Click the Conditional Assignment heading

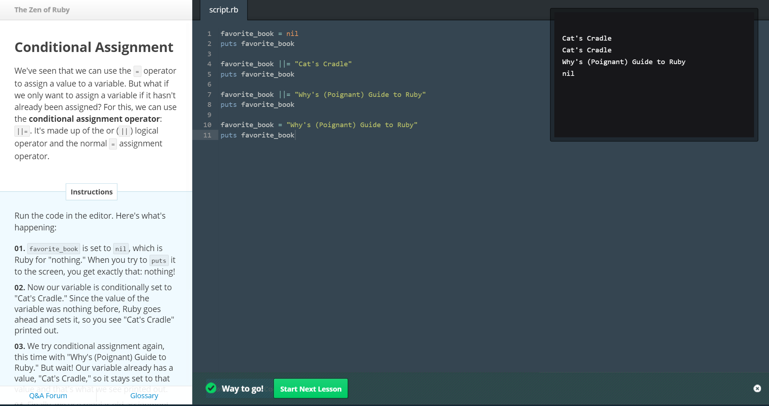pos(94,47)
